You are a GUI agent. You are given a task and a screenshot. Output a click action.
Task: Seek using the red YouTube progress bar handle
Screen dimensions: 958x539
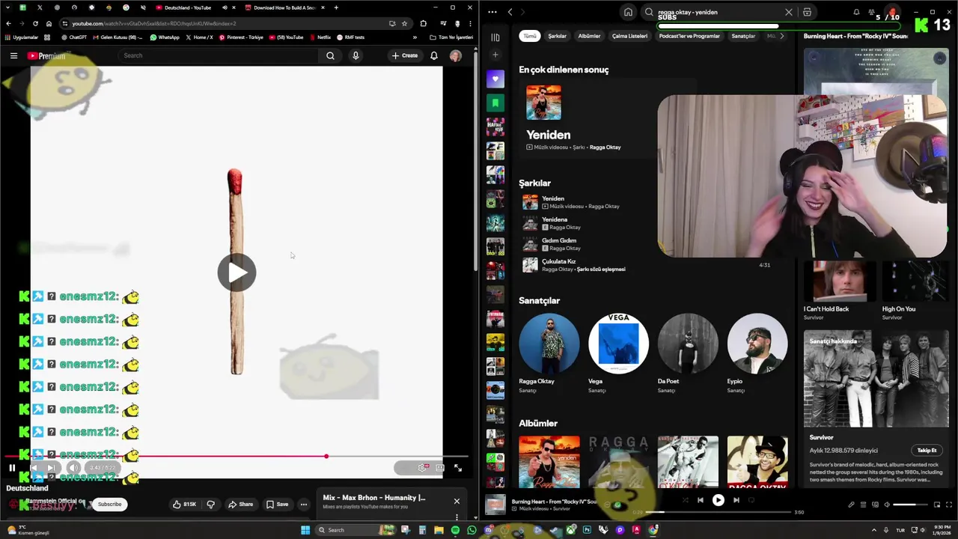pos(326,456)
